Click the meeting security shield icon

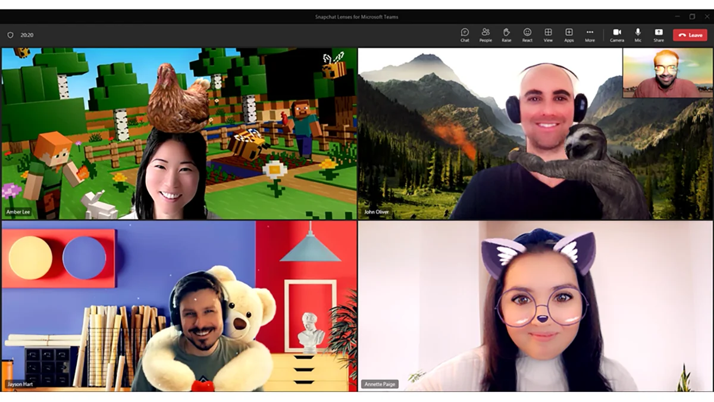pyautogui.click(x=10, y=35)
